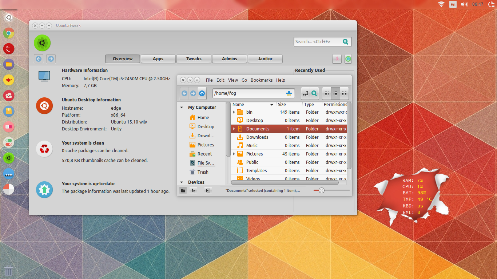Viewport: 497px width, 279px height.
Task: Open the File menu
Action: 209,80
